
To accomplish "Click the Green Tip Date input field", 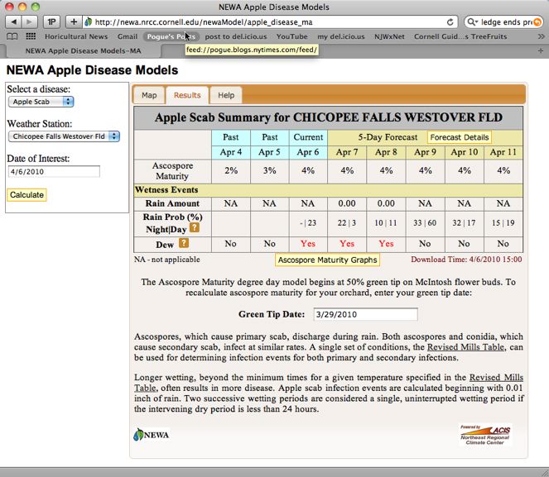I will pos(365,314).
